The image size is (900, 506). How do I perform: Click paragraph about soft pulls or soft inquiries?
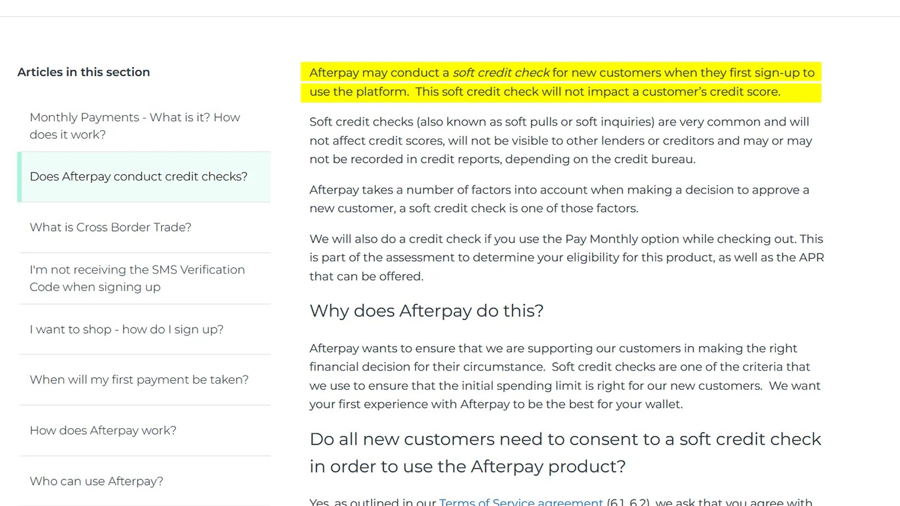coord(561,140)
